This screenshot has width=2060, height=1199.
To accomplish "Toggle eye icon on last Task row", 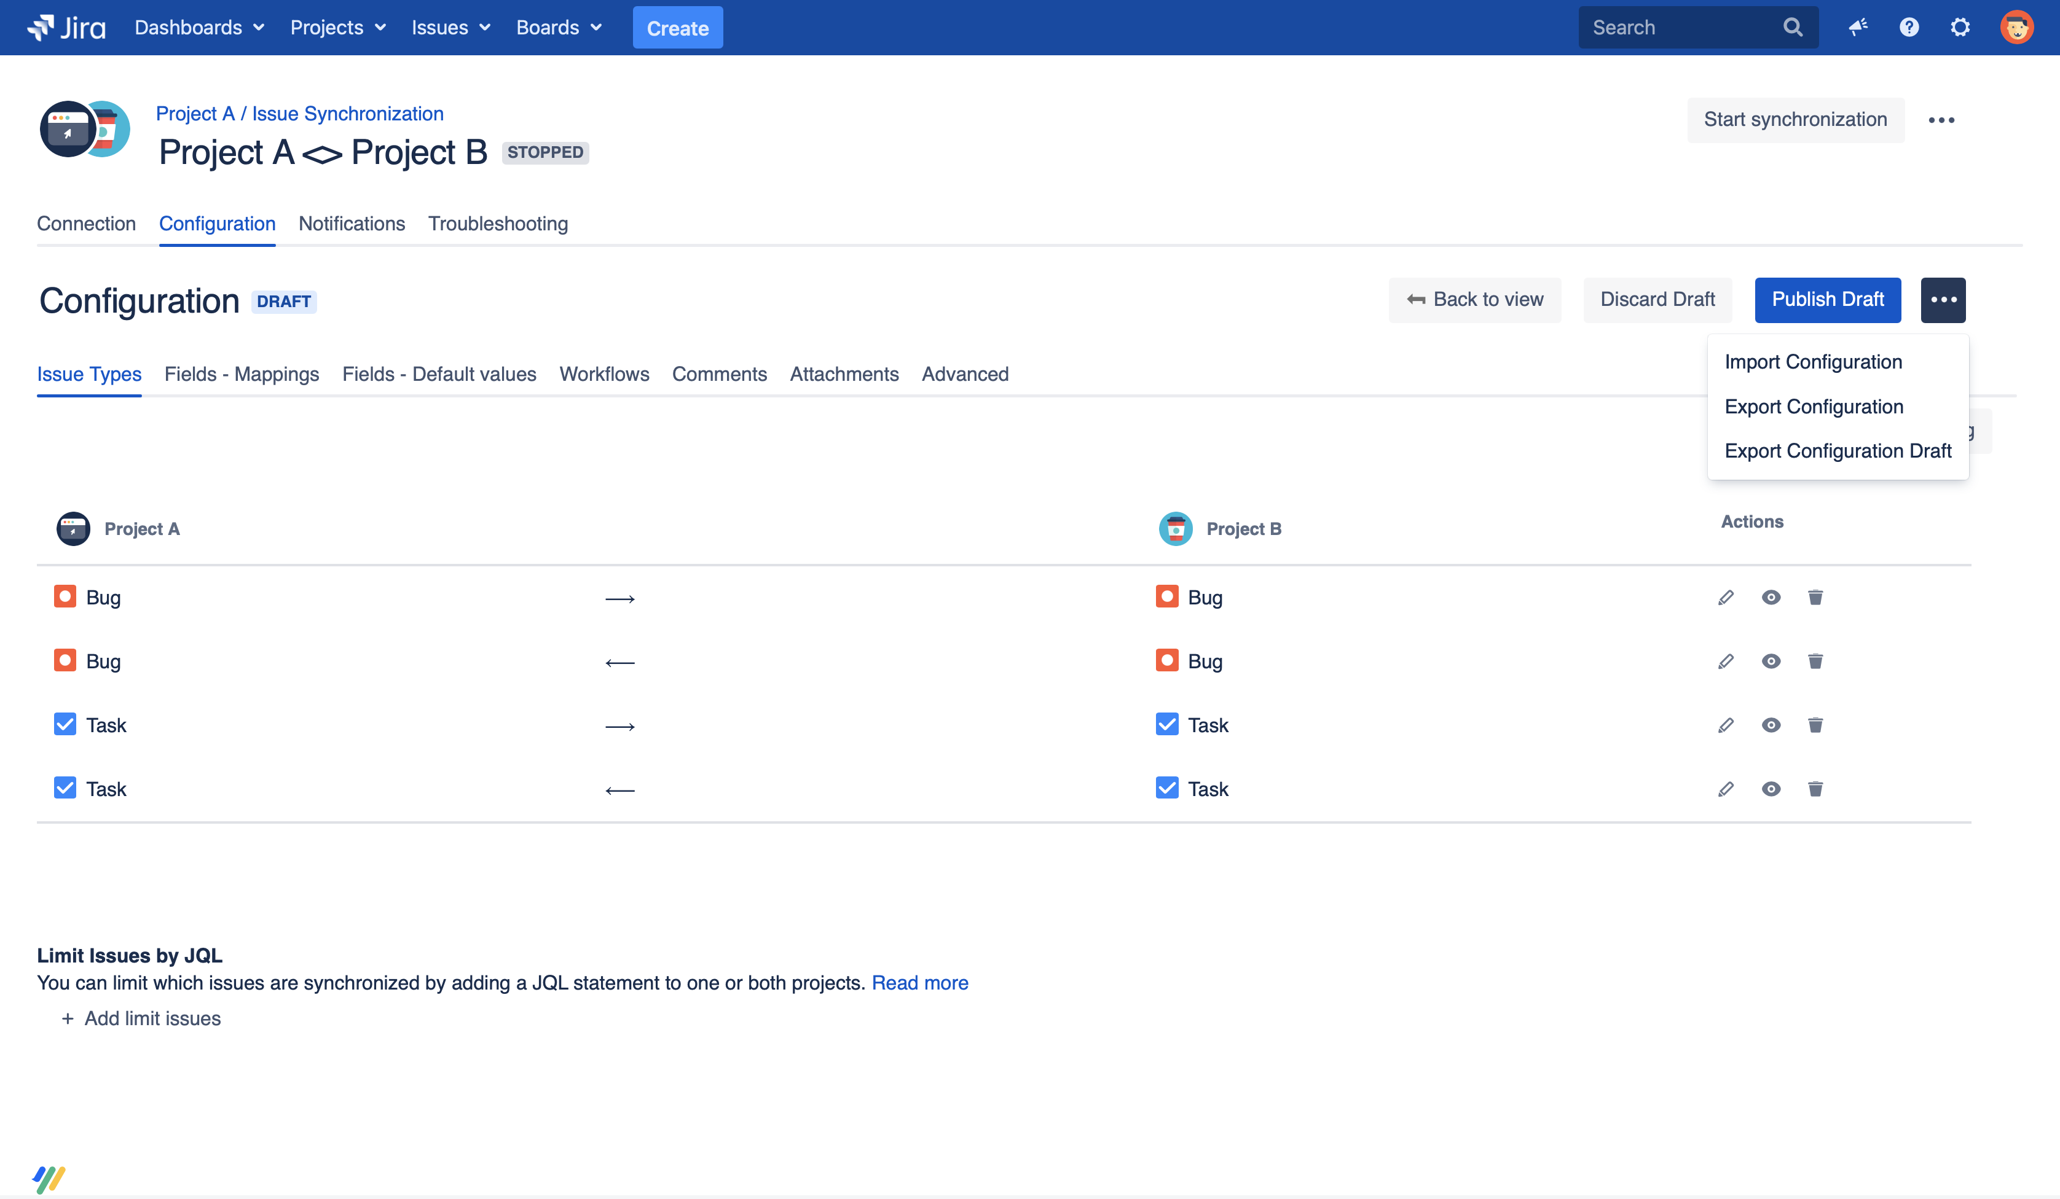I will point(1771,789).
